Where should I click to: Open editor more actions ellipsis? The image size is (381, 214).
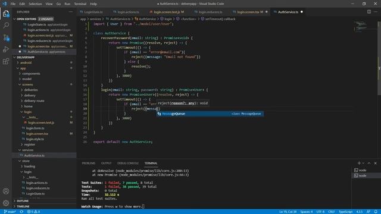(x=376, y=12)
